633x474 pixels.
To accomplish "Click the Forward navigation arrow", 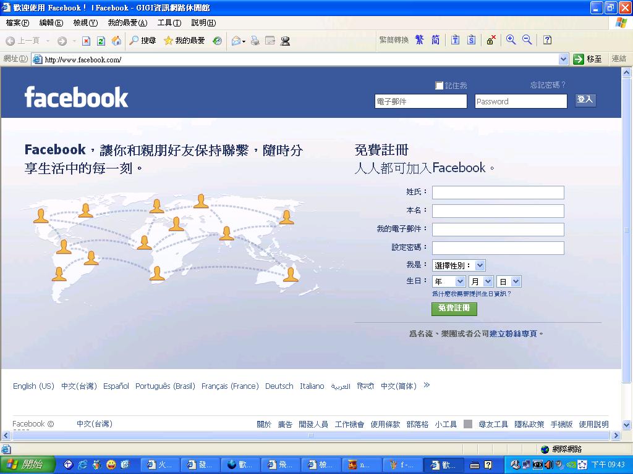I will click(x=62, y=41).
